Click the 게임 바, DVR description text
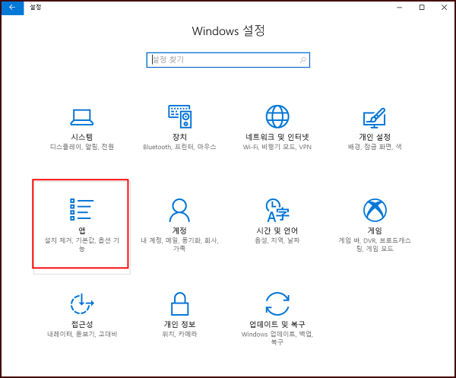Screen dimensions: 456x378 [375, 244]
